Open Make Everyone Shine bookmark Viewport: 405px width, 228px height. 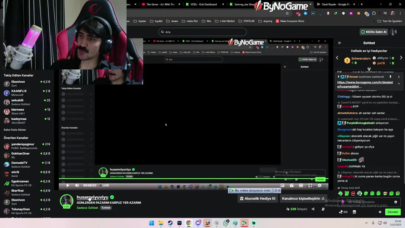click(x=290, y=21)
